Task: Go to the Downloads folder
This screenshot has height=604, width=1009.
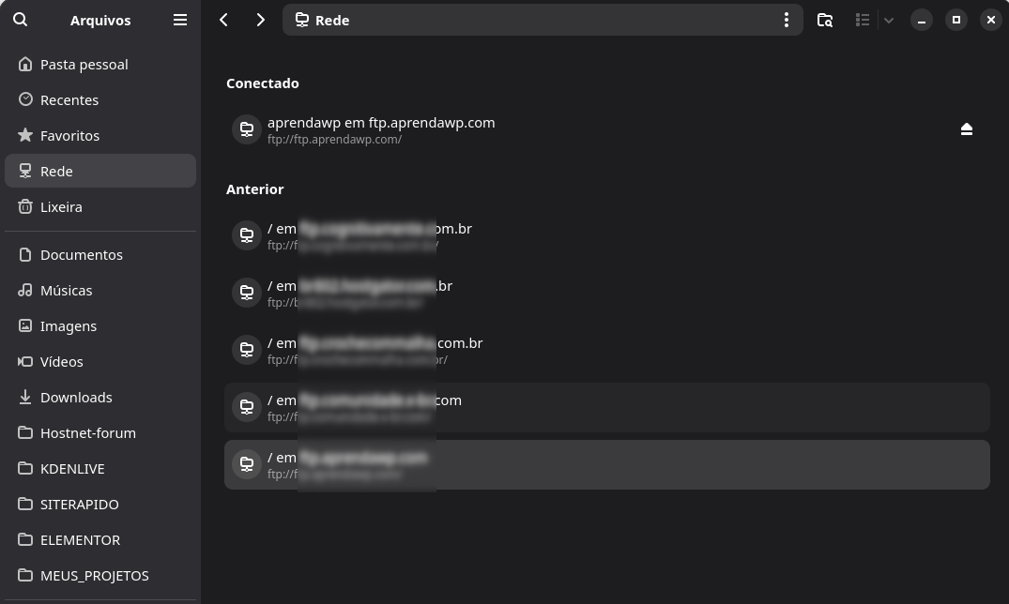Action: 76,398
